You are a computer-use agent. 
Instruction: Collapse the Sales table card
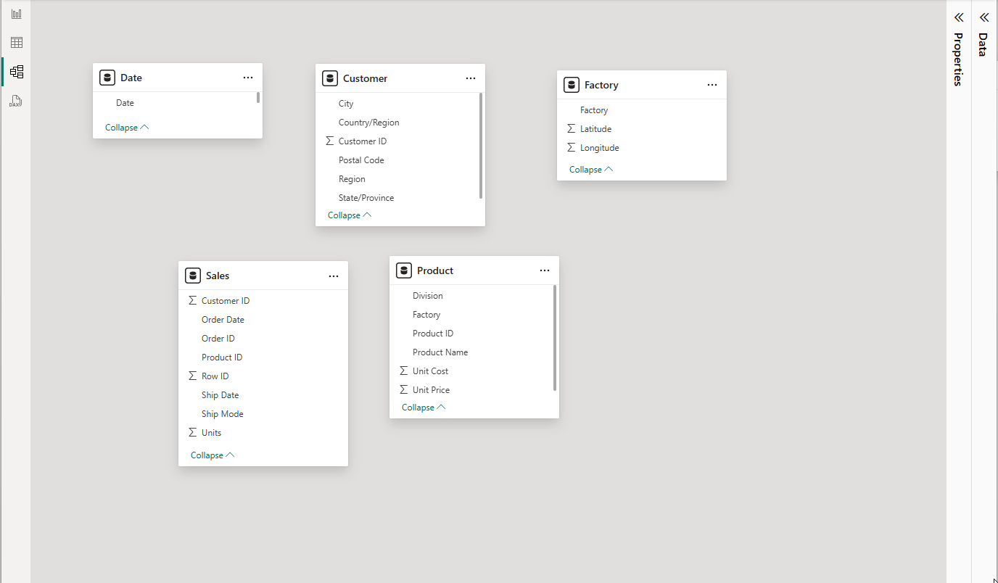[213, 455]
